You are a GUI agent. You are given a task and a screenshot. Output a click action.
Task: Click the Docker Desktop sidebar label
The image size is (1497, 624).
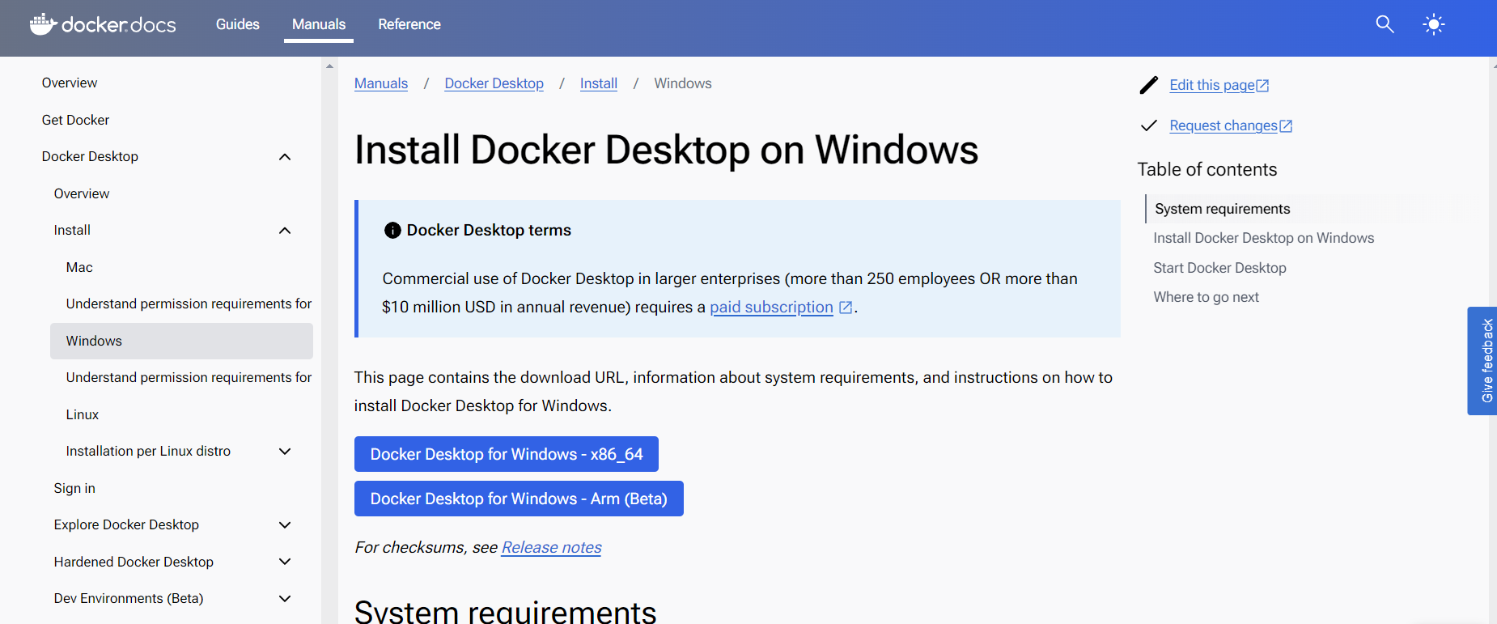tap(90, 156)
